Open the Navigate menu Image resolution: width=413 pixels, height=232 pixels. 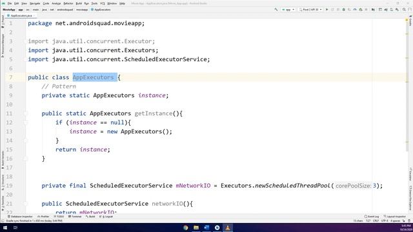pos(34,3)
